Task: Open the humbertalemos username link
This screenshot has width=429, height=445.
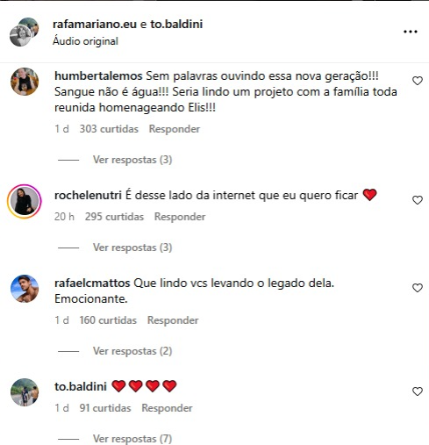Action: click(98, 76)
